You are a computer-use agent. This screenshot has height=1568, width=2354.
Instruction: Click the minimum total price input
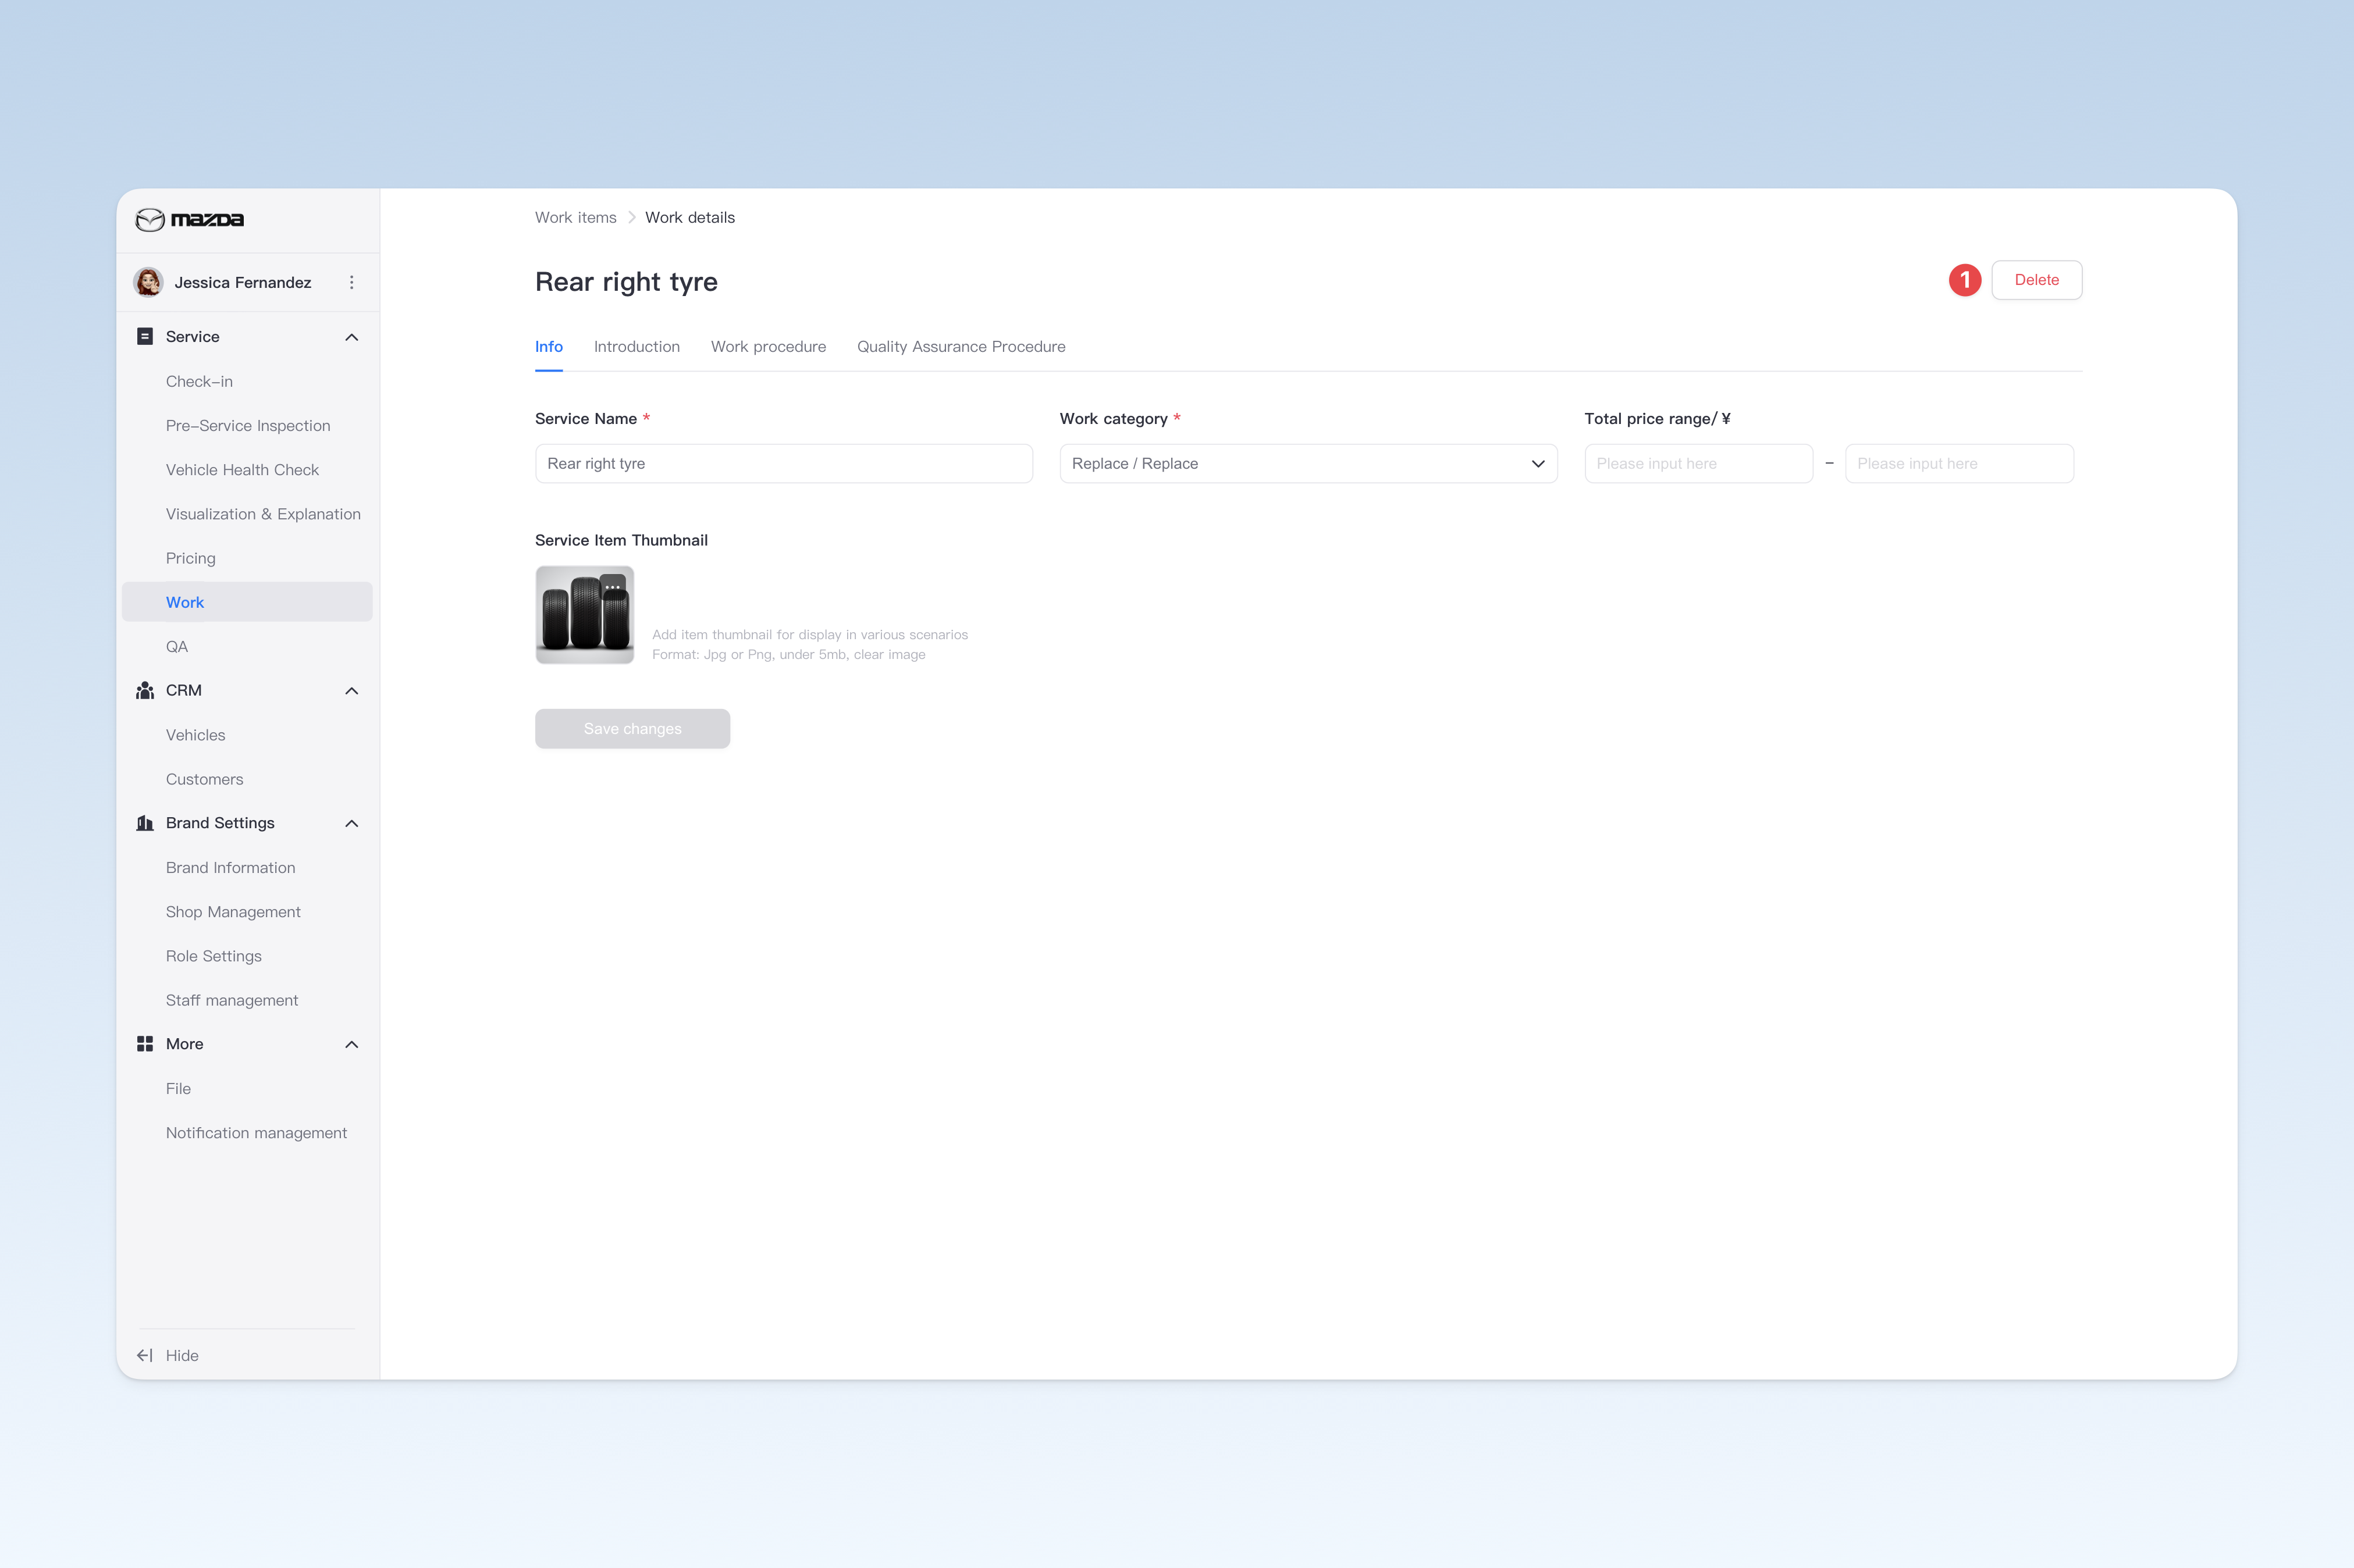coord(1698,463)
